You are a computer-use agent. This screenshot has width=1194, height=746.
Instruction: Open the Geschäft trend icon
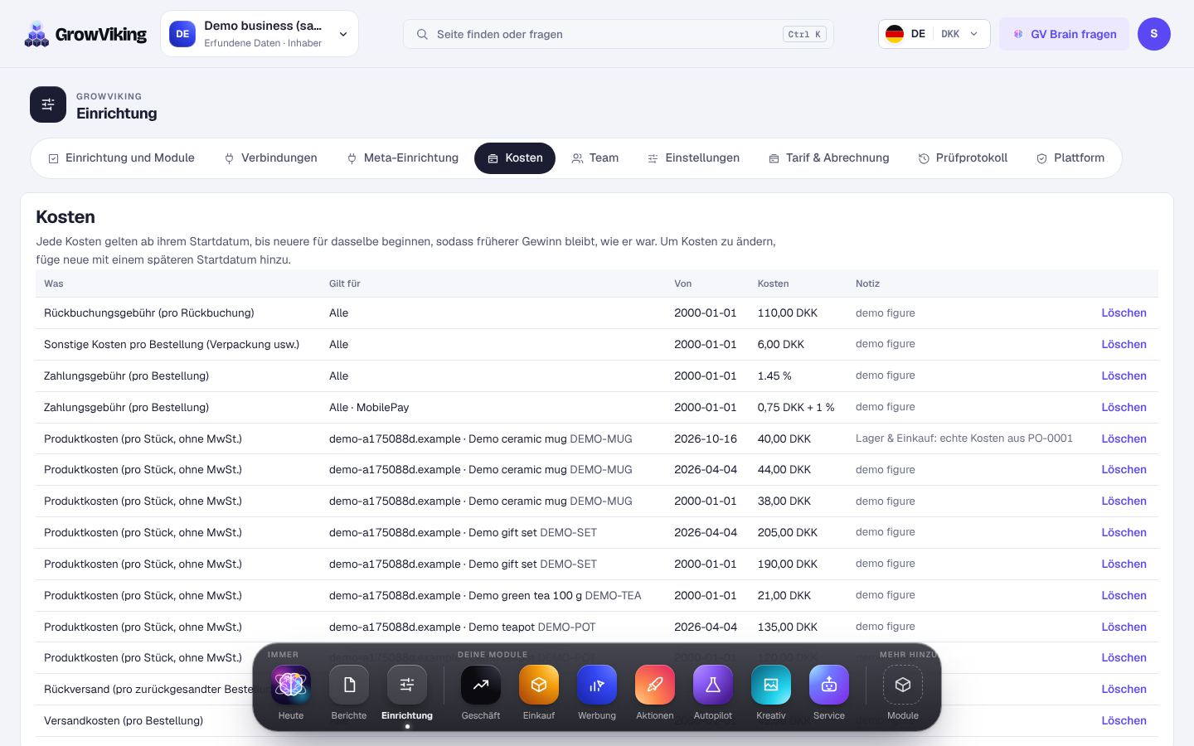click(481, 685)
